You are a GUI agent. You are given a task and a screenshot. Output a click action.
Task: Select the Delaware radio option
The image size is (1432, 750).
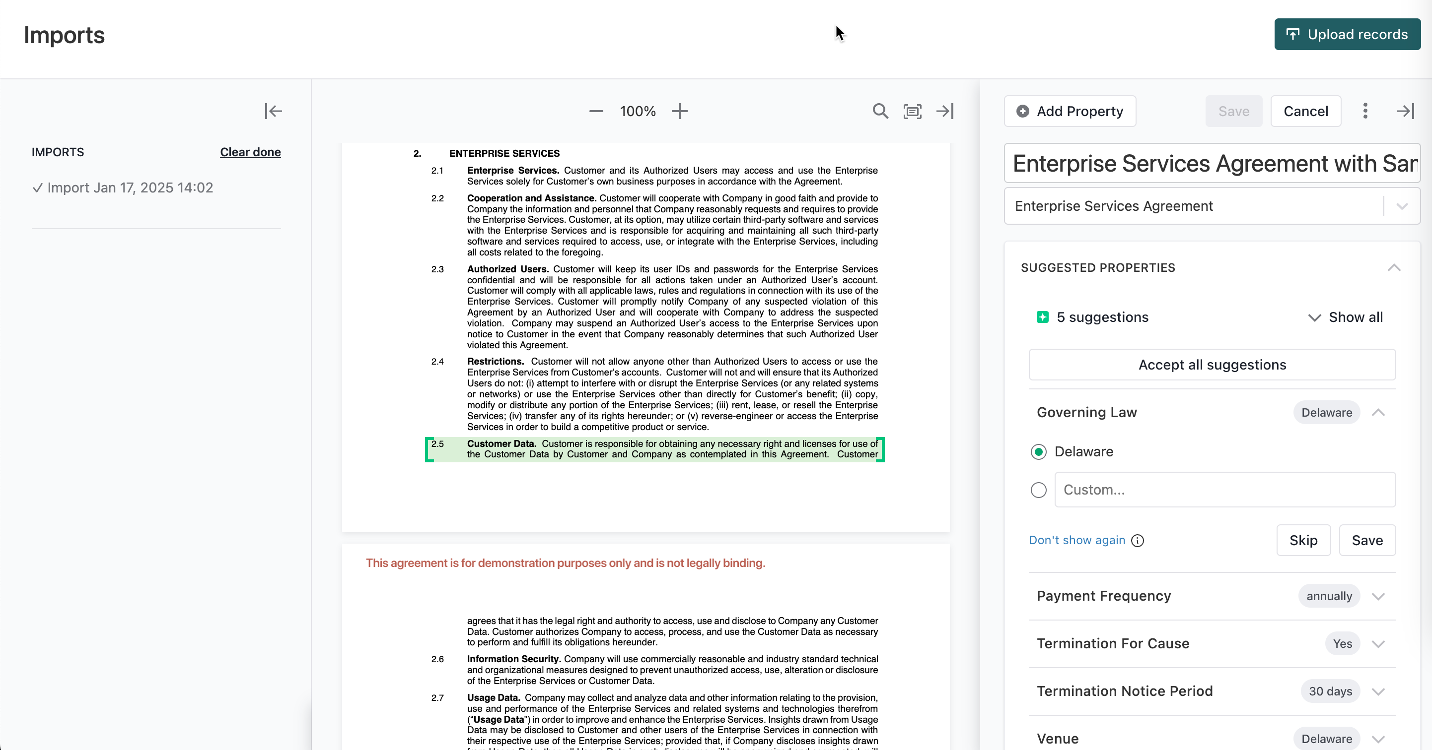[1038, 452]
